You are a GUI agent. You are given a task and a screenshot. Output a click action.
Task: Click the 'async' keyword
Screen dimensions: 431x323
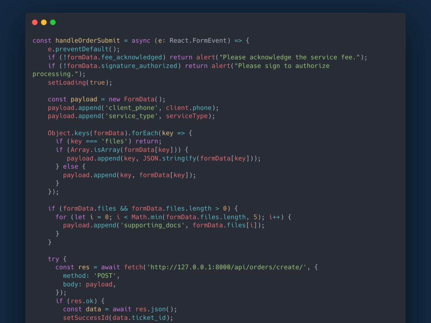[x=141, y=40]
